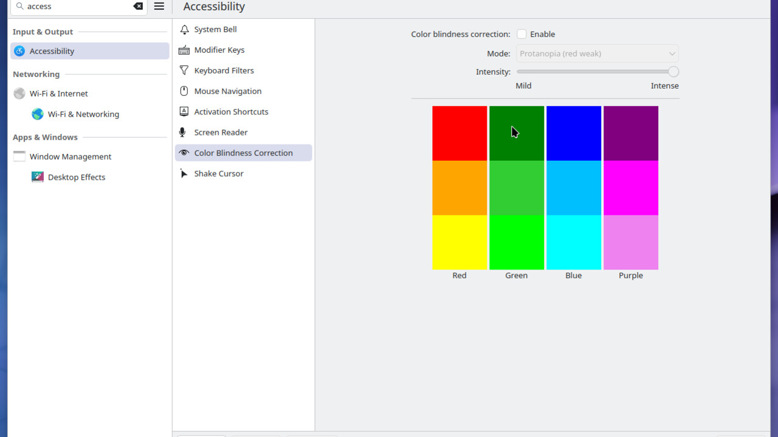Viewport: 778px width, 437px height.
Task: Open Desktop Effects entry
Action: (90, 177)
